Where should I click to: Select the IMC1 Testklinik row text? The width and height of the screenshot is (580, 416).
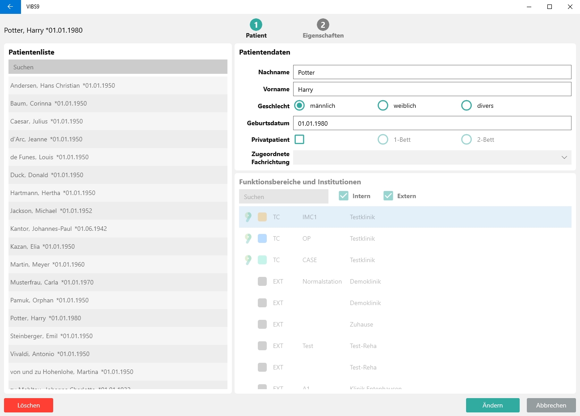(405, 217)
